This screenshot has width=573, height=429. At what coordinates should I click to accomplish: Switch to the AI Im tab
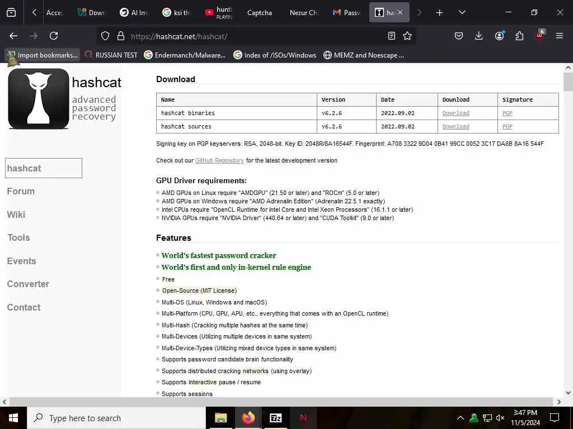[134, 13]
